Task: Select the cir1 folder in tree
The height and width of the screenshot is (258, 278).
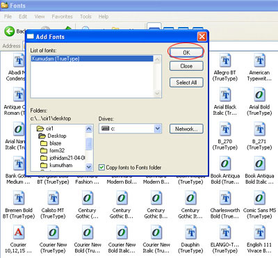Action: [x=45, y=129]
